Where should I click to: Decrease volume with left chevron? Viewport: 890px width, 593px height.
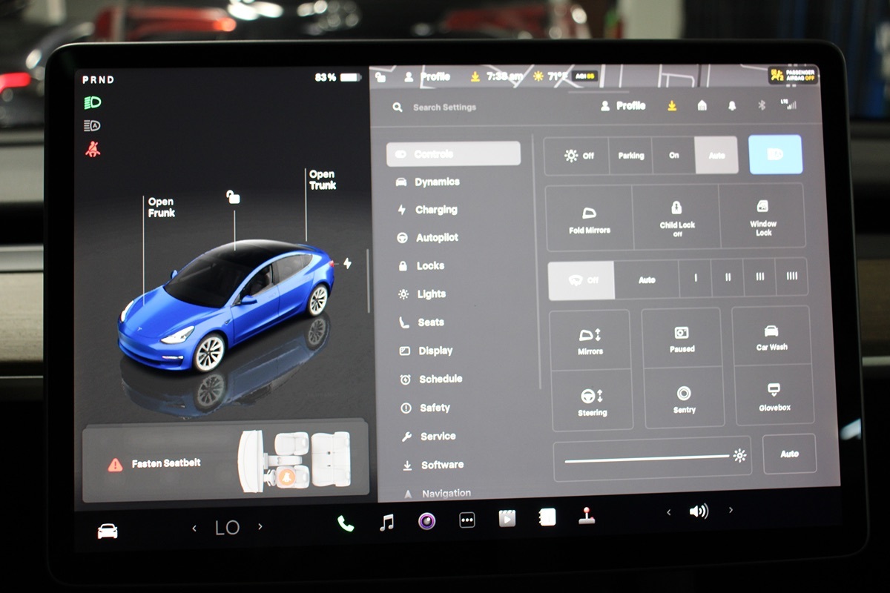(668, 511)
